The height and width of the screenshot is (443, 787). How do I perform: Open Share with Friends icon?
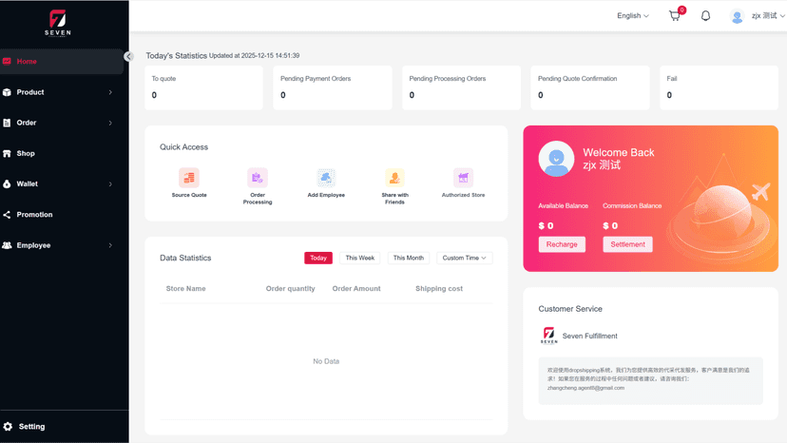[x=394, y=178]
